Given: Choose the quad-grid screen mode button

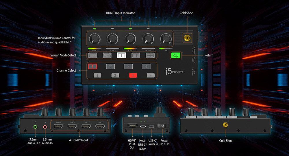Looking at the screenshot, I should [150, 55].
